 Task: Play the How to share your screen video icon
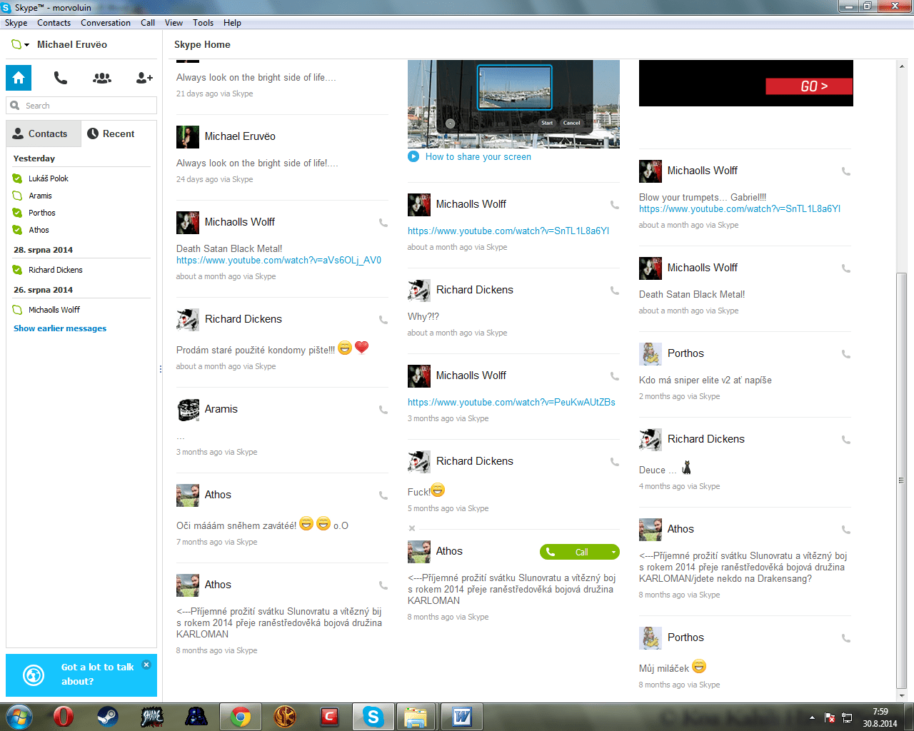point(413,156)
